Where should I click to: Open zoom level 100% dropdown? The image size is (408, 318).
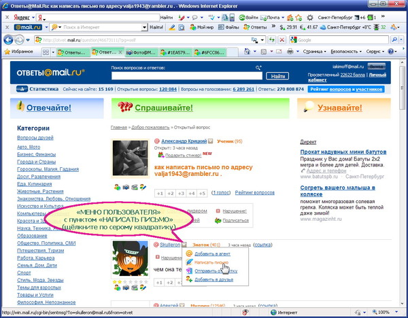coord(396,312)
